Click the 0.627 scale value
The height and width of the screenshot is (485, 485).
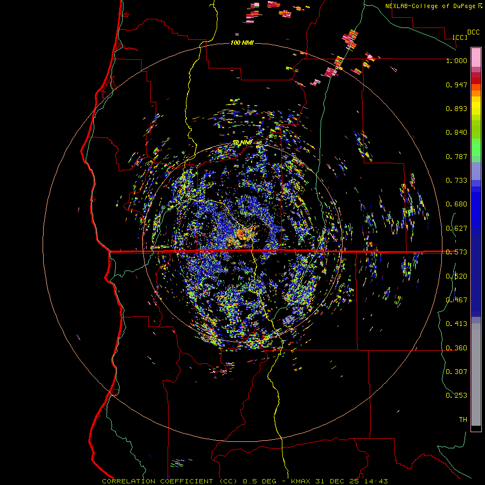click(456, 228)
